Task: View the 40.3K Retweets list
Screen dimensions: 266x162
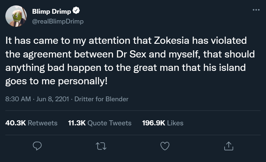Action: click(x=31, y=123)
